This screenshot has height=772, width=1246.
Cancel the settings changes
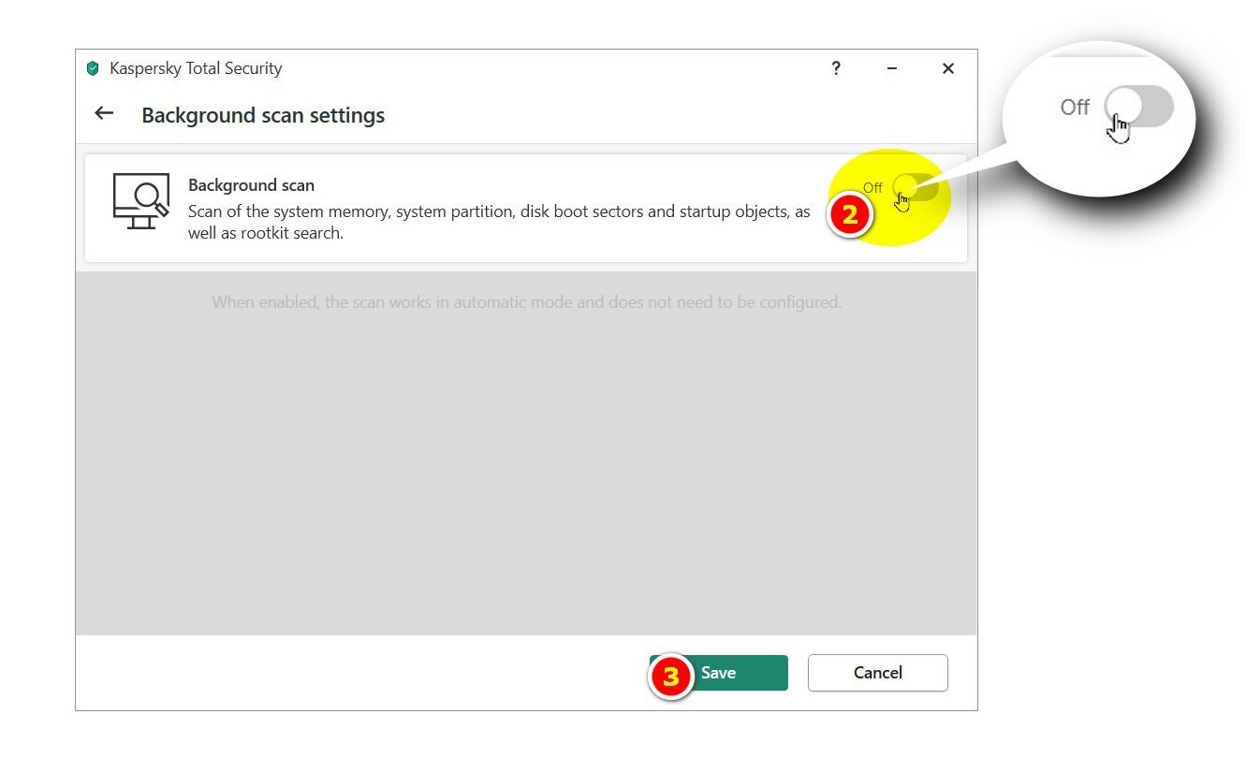(x=878, y=673)
